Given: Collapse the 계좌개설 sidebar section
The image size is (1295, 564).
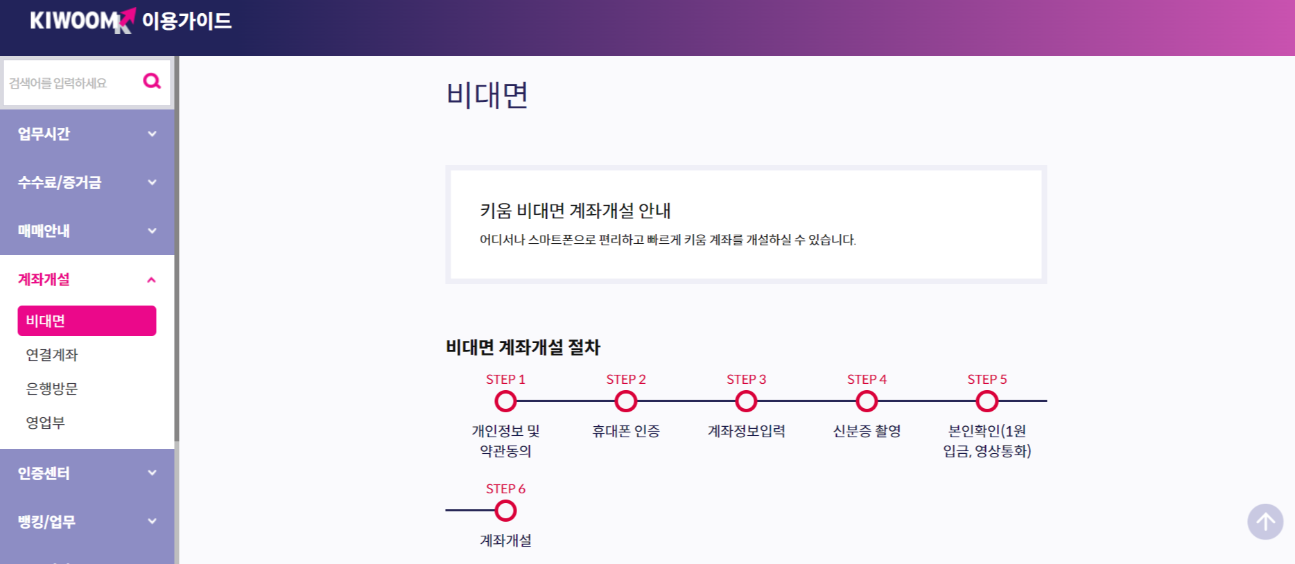Looking at the screenshot, I should (x=86, y=279).
